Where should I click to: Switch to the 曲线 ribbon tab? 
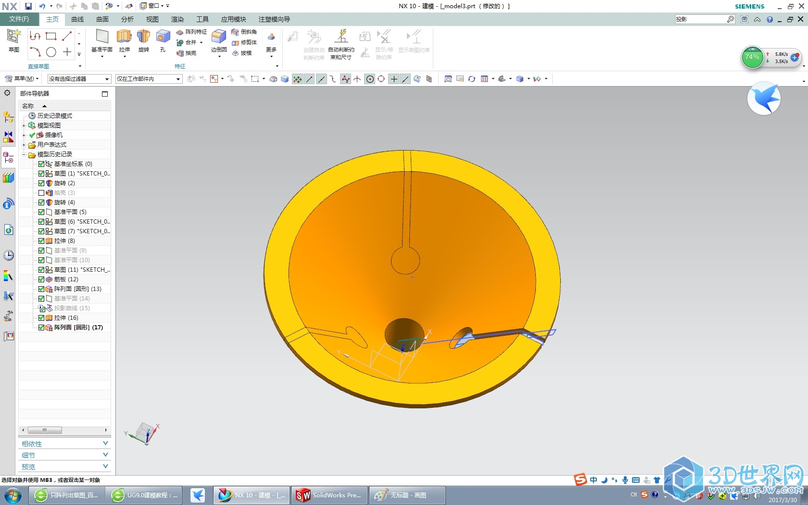(x=77, y=19)
